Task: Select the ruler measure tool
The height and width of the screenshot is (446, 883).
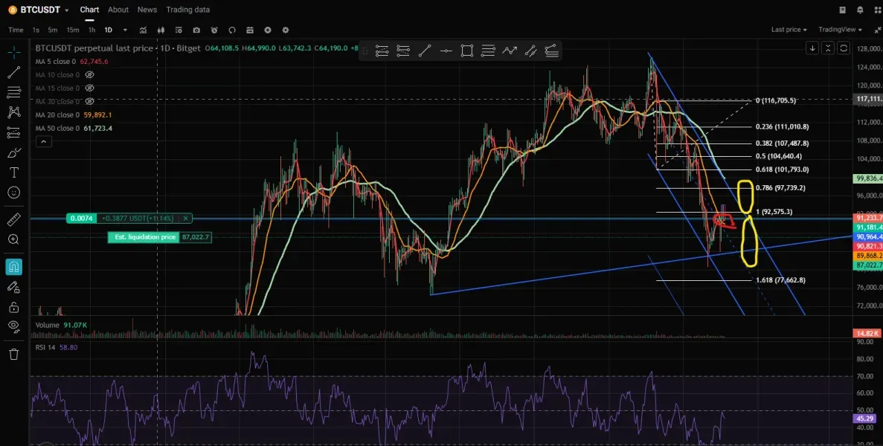Action: coord(13,220)
